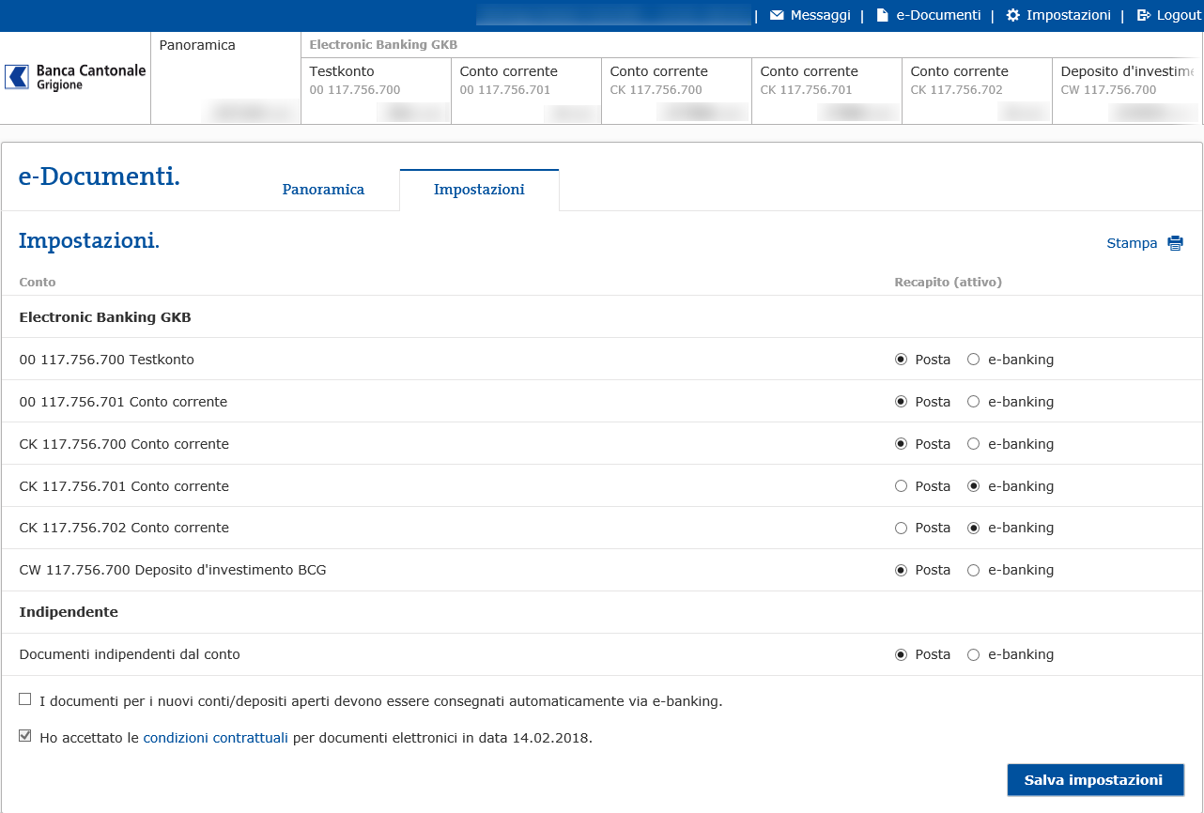Select Posta for 00 117.756.701 Conto corrente
This screenshot has height=813, width=1204.
pos(902,402)
